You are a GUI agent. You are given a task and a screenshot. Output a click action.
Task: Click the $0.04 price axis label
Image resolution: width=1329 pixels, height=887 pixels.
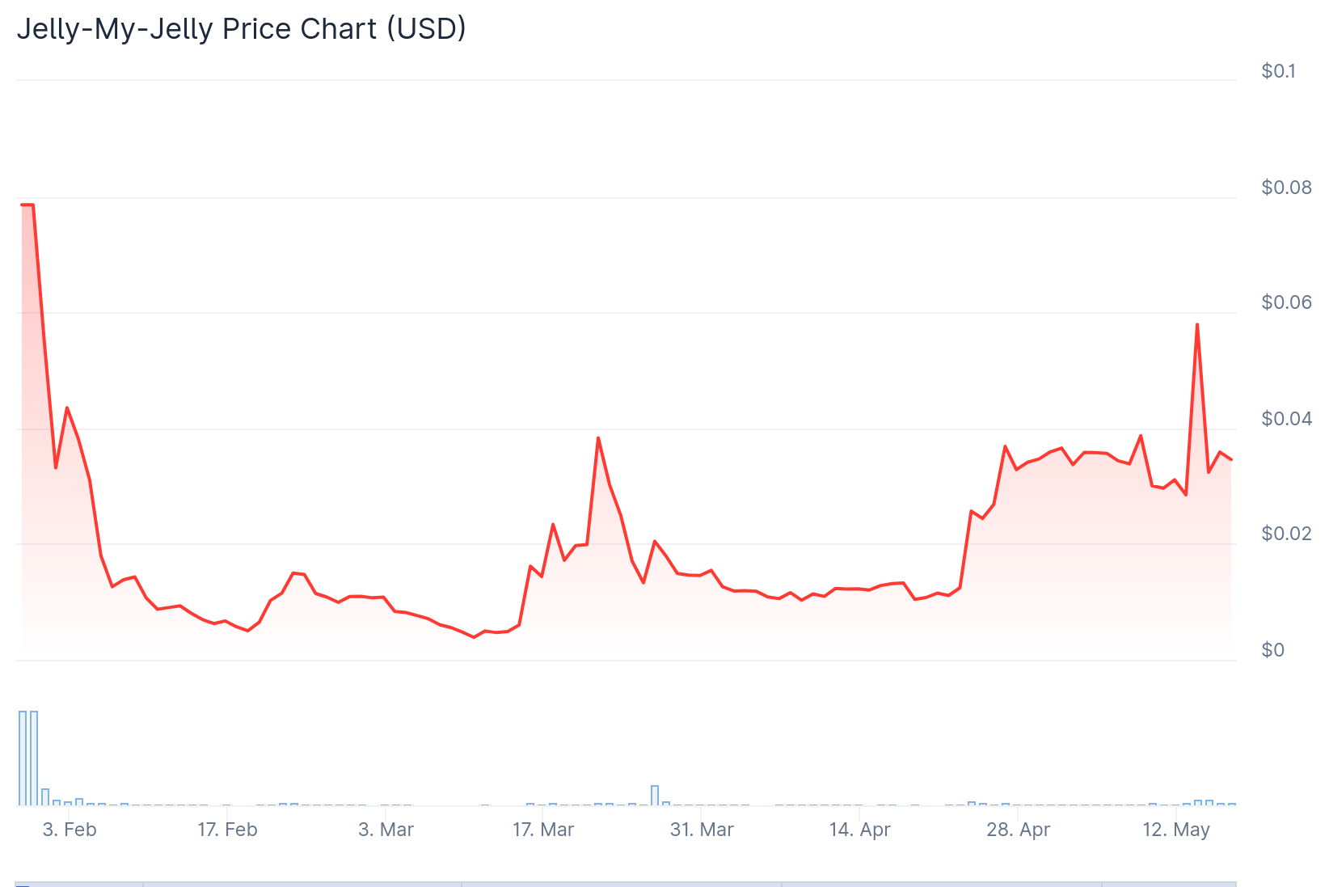click(1286, 419)
